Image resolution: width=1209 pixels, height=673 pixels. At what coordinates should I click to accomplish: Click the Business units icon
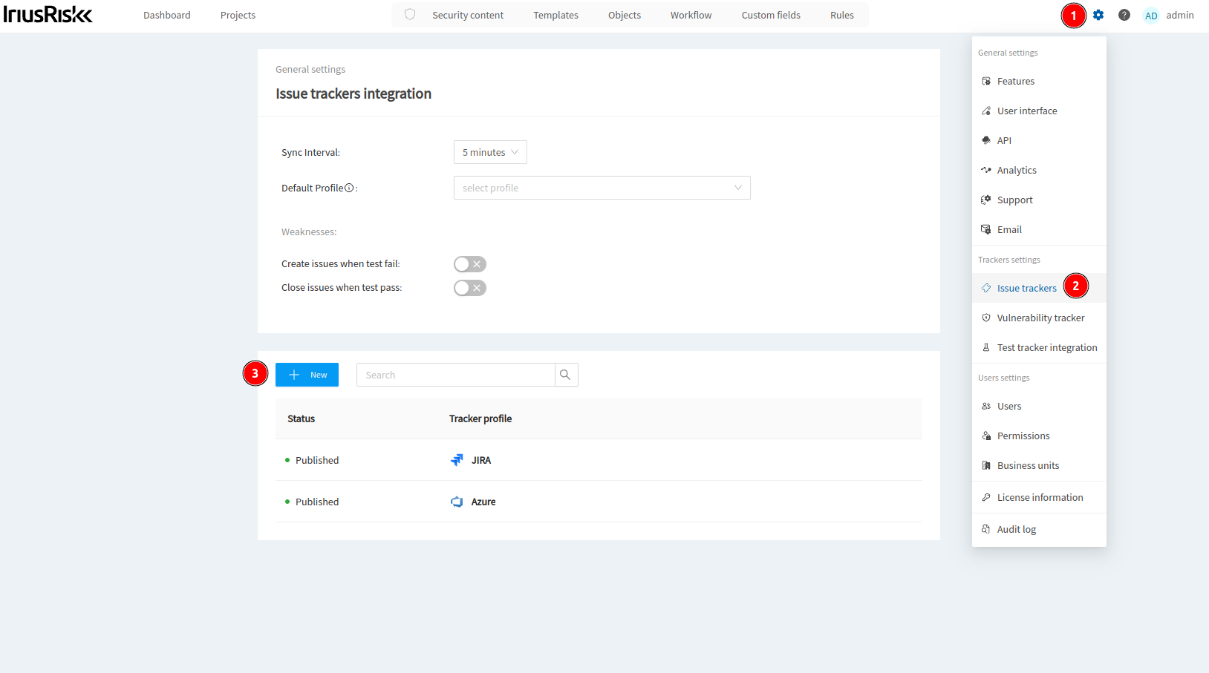click(986, 465)
